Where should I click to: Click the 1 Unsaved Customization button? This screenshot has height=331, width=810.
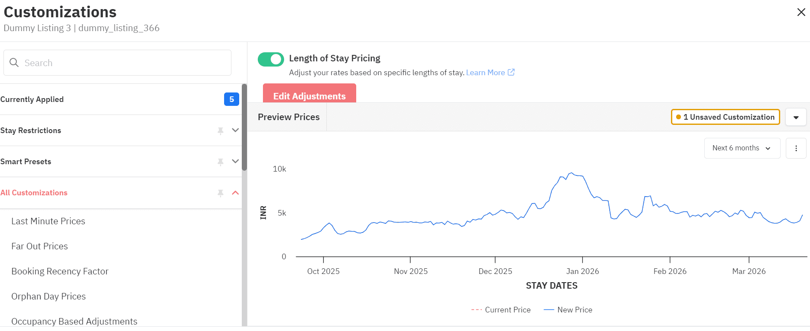725,117
